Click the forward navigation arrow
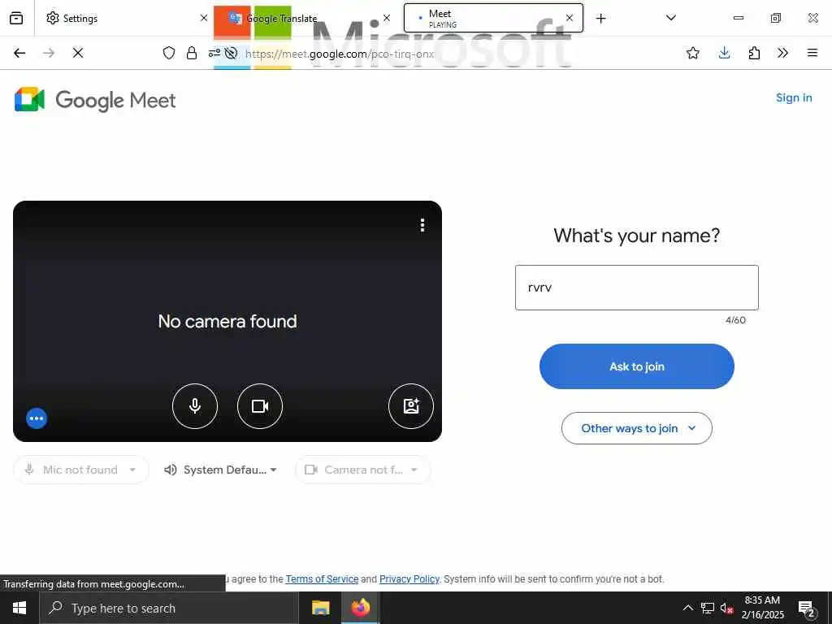The height and width of the screenshot is (624, 832). point(49,53)
